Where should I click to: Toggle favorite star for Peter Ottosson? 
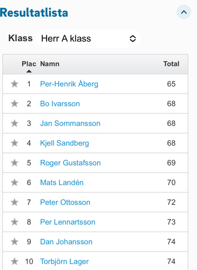coord(15,202)
